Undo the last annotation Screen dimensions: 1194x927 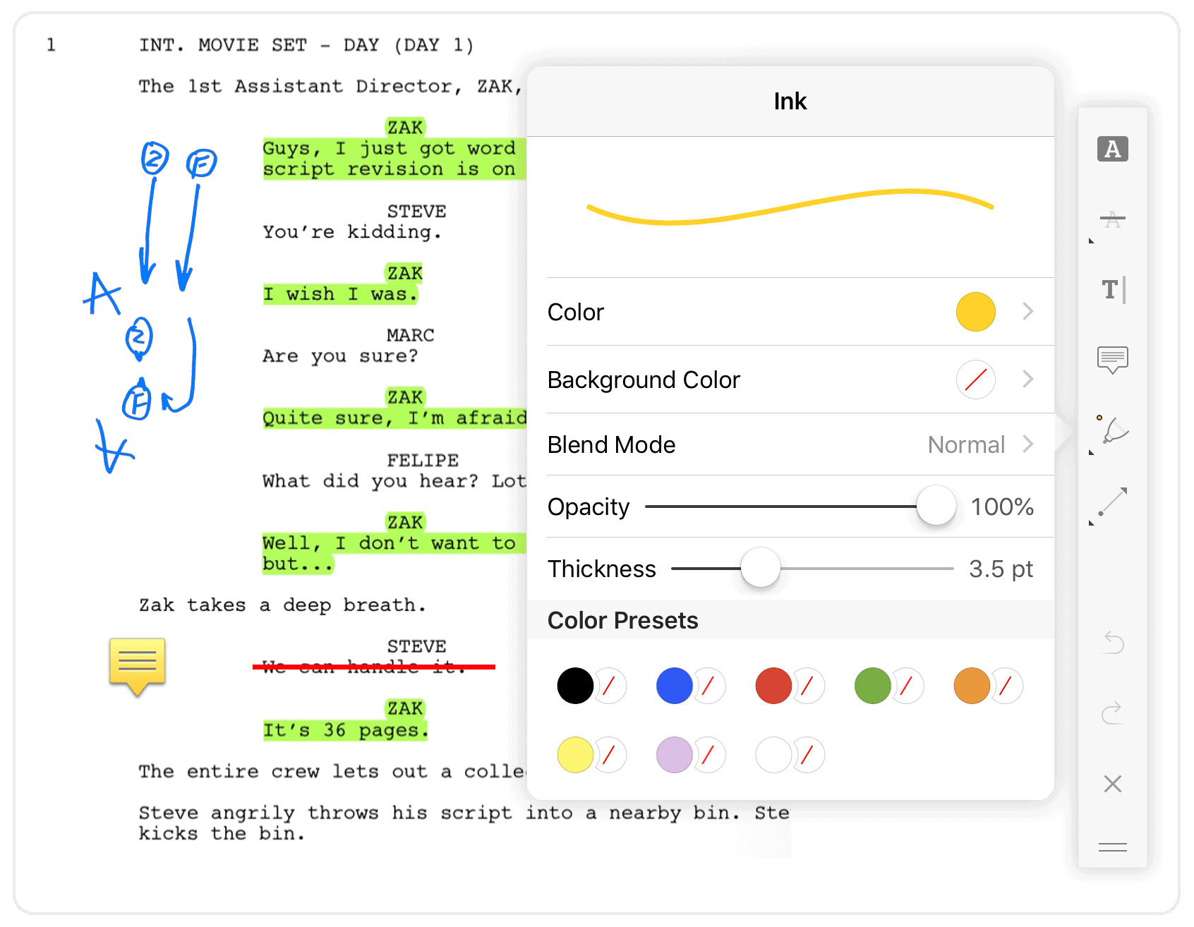click(x=1113, y=643)
